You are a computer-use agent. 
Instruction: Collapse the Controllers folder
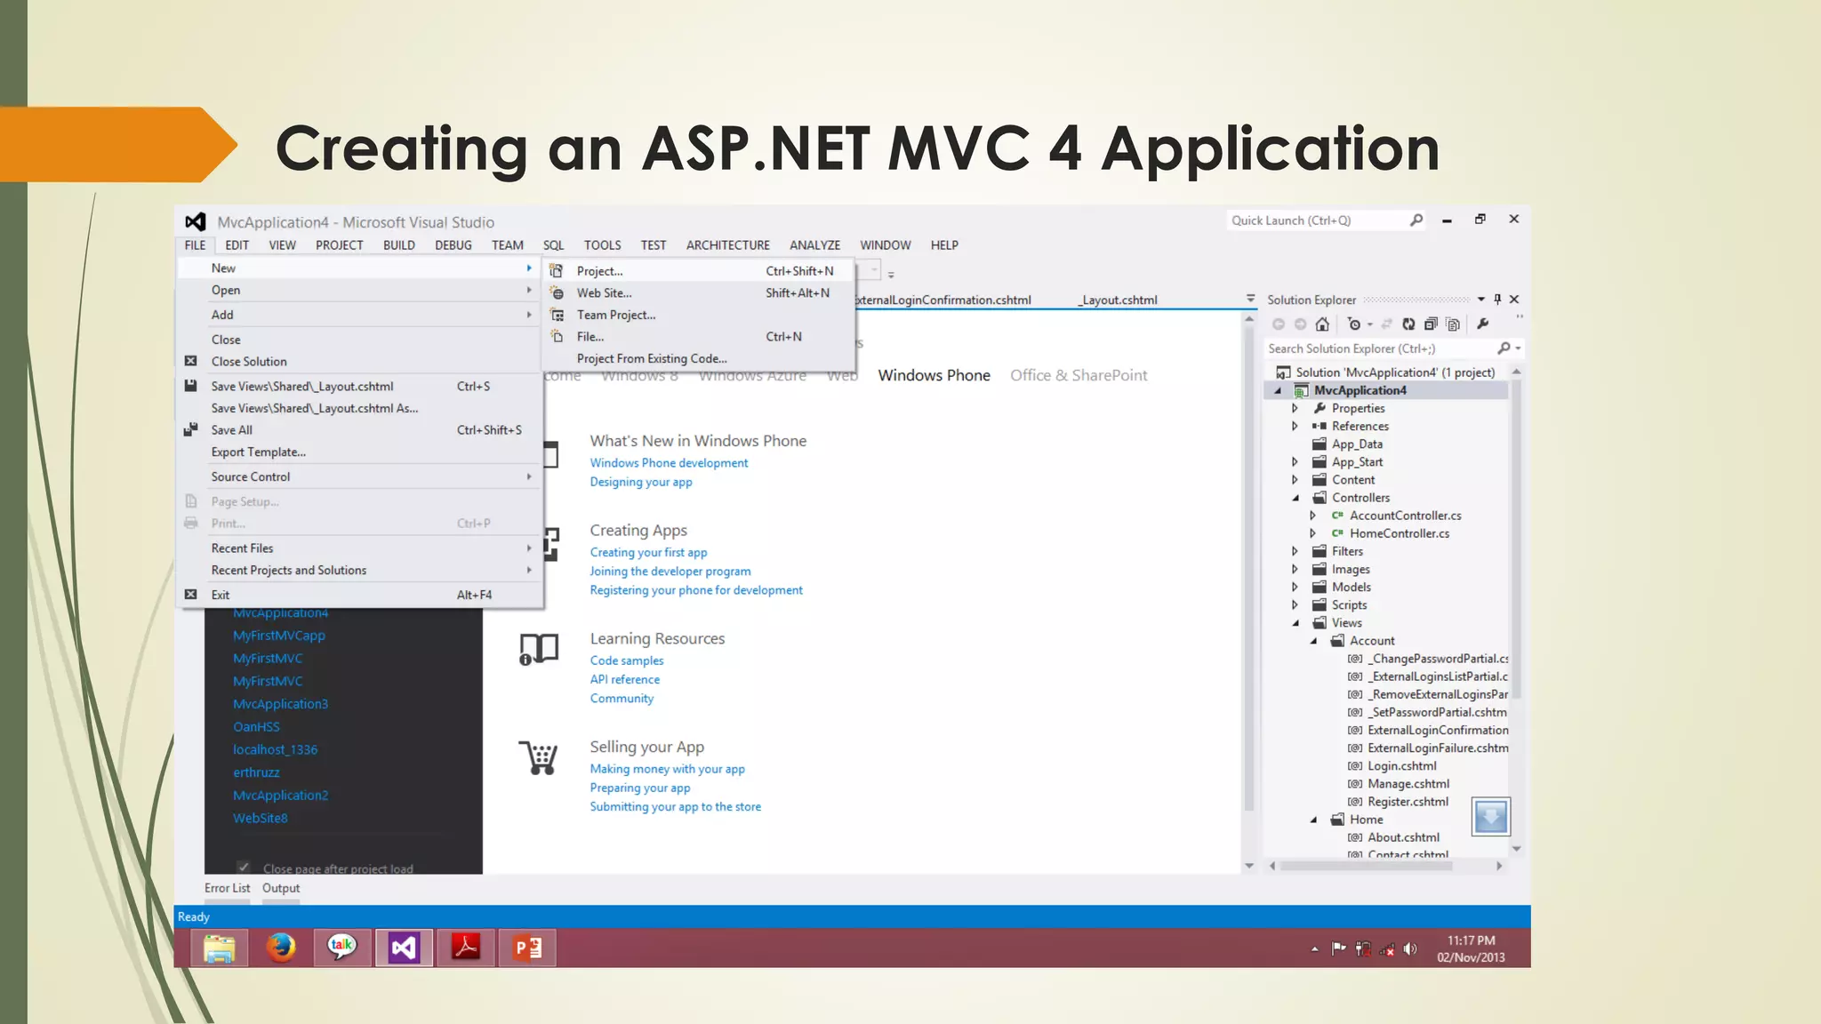pos(1295,498)
